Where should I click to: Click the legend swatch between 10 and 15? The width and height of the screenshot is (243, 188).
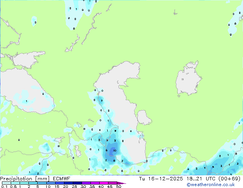click(51, 183)
